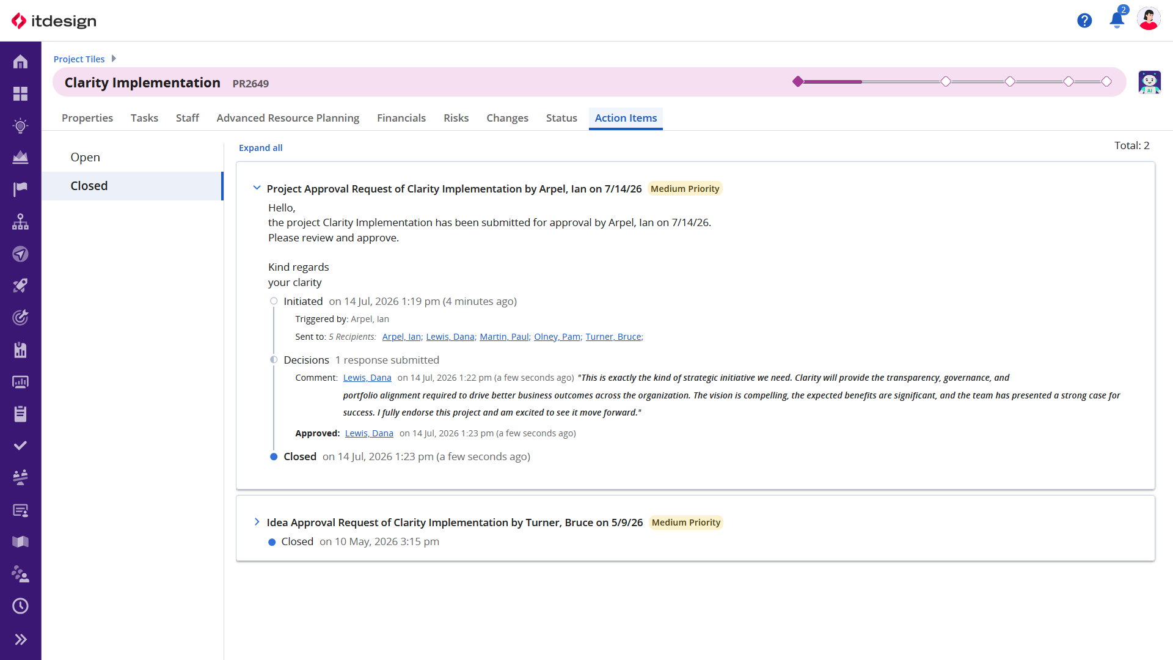The height and width of the screenshot is (660, 1173).
Task: Click the third diamond milestone on progress bar
Action: [x=1010, y=81]
